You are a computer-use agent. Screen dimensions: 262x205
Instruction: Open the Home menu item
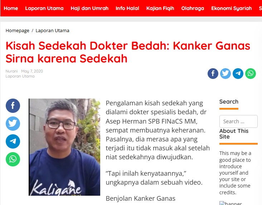pyautogui.click(x=11, y=8)
